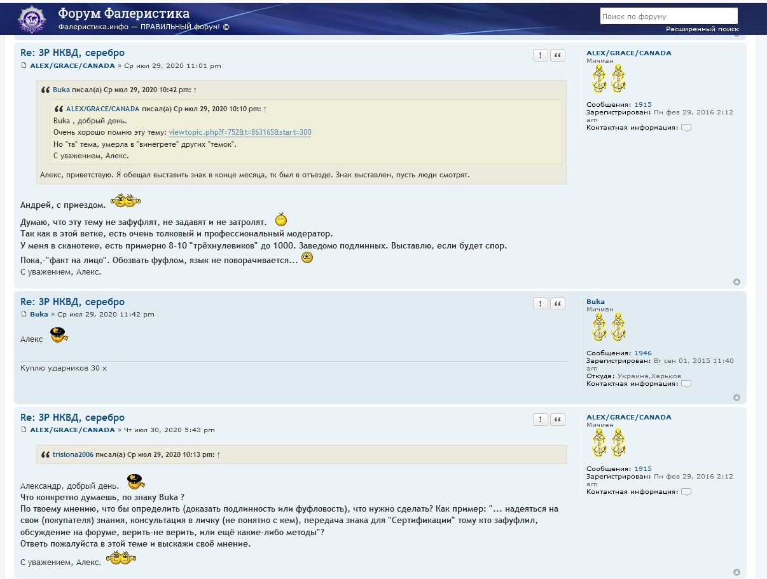
Task: Report the July 30 5:43 pm post
Action: click(x=540, y=419)
